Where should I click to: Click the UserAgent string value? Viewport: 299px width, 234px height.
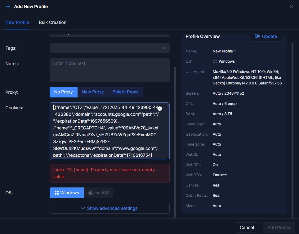pos(247,77)
